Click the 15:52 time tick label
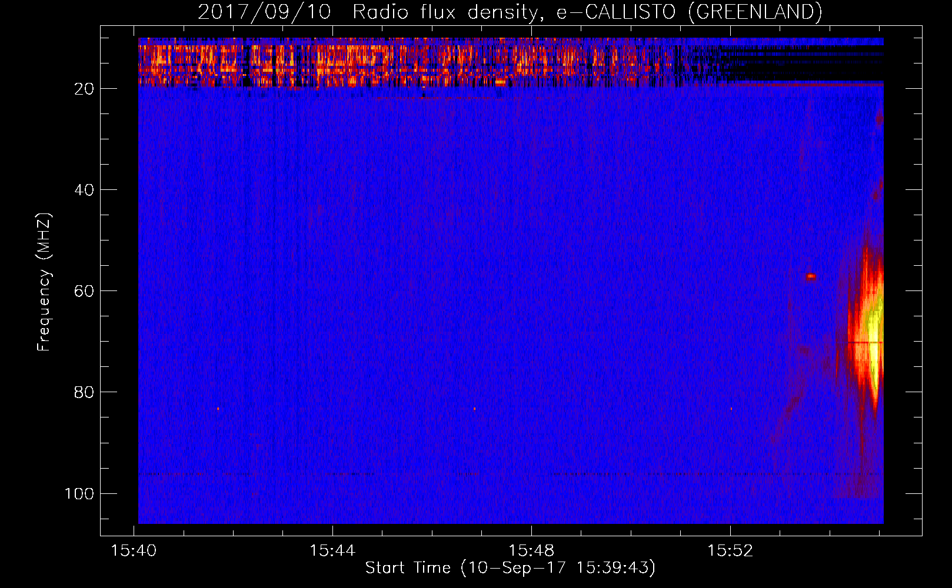The height and width of the screenshot is (588, 952). click(730, 551)
